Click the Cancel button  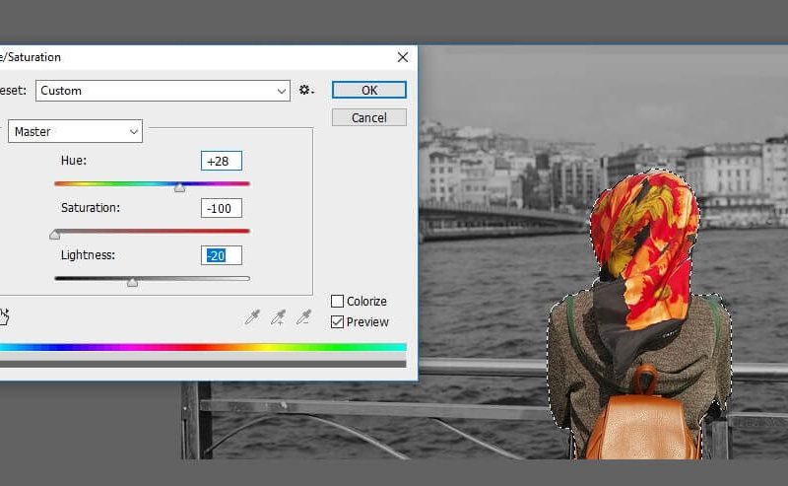tap(368, 117)
